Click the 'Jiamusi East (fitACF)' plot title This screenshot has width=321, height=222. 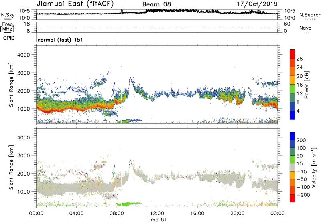[x=75, y=4]
